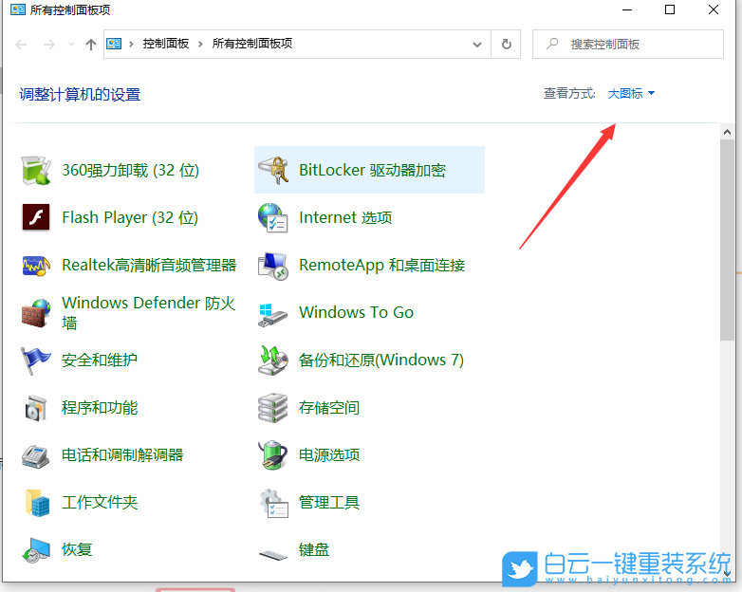This screenshot has width=742, height=592.
Task: Open the 工作文件夹 icon
Action: (x=37, y=503)
